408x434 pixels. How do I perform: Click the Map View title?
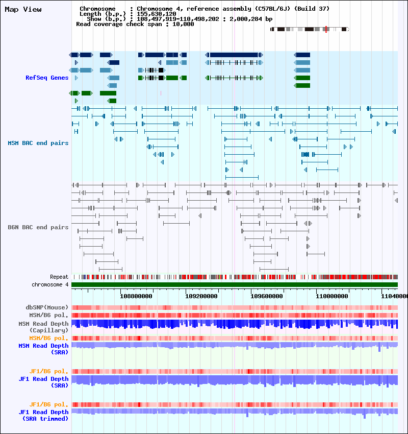point(23,9)
